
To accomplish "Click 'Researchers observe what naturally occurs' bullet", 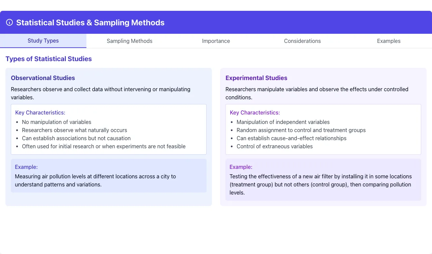I will click(75, 130).
